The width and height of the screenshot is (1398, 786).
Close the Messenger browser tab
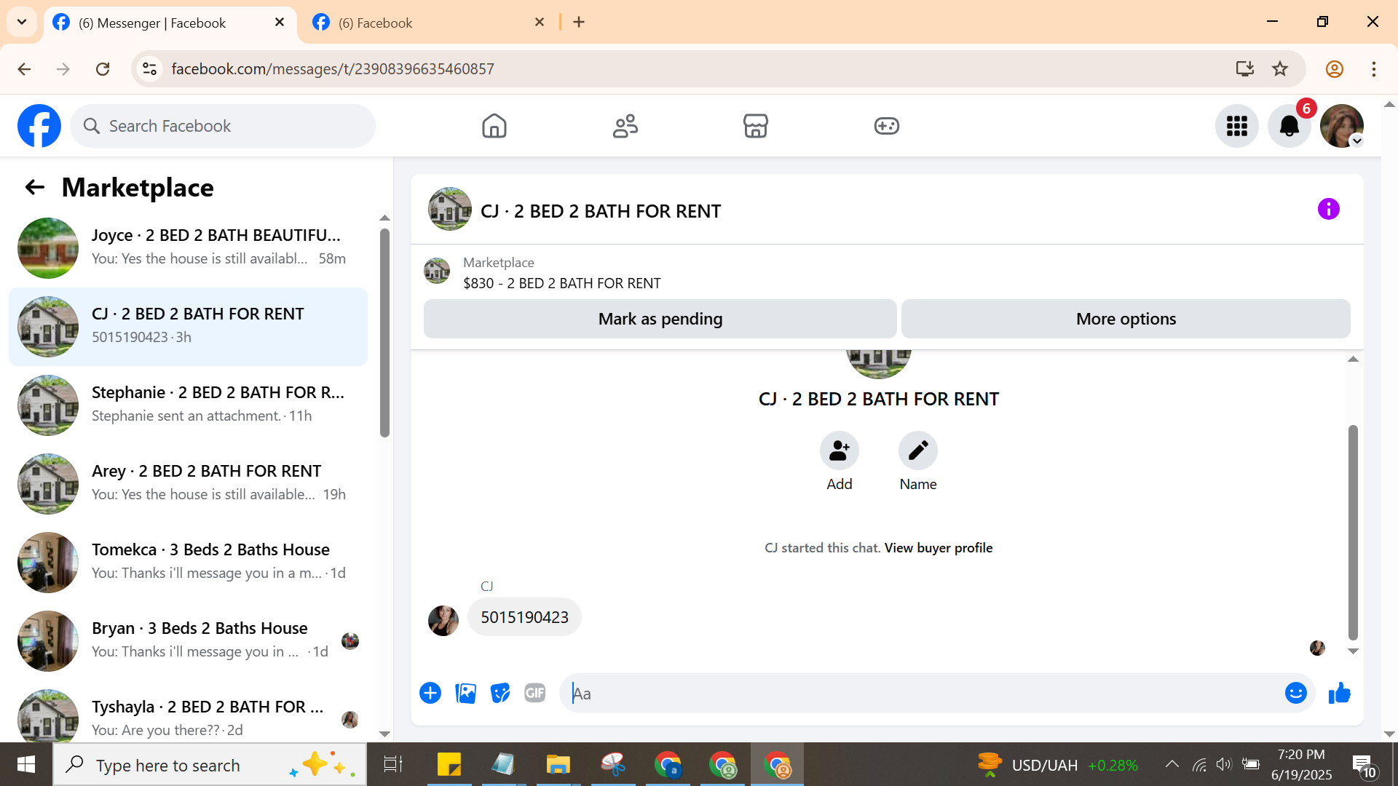pyautogui.click(x=280, y=23)
